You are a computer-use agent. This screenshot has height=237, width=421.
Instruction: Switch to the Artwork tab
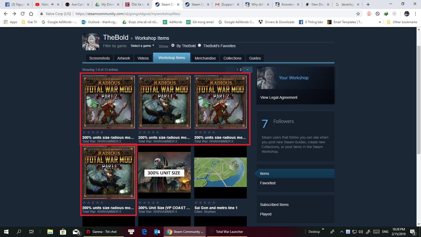pyautogui.click(x=124, y=58)
